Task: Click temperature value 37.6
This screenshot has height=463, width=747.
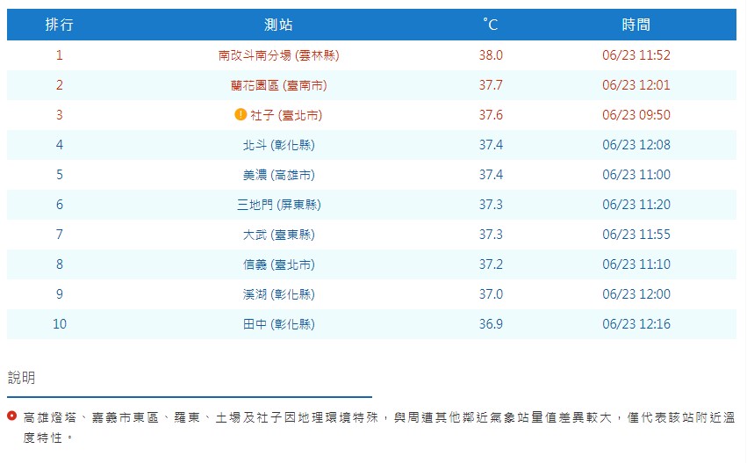Action: point(491,115)
